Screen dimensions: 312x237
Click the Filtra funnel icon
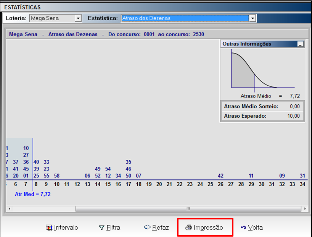pos(101,227)
